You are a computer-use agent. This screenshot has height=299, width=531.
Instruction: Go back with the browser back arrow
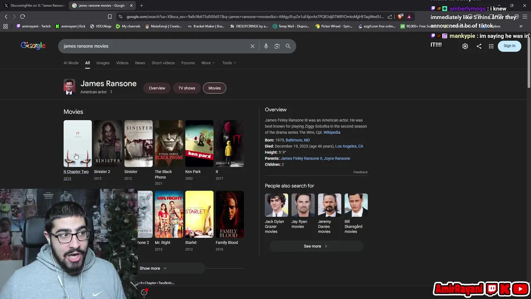(6, 17)
